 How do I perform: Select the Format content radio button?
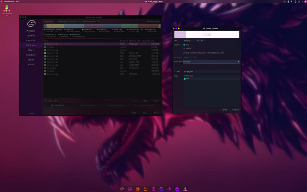[x=184, y=49]
